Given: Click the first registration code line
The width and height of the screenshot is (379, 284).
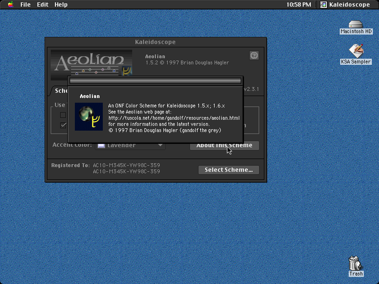Looking at the screenshot, I should pyautogui.click(x=126, y=165).
